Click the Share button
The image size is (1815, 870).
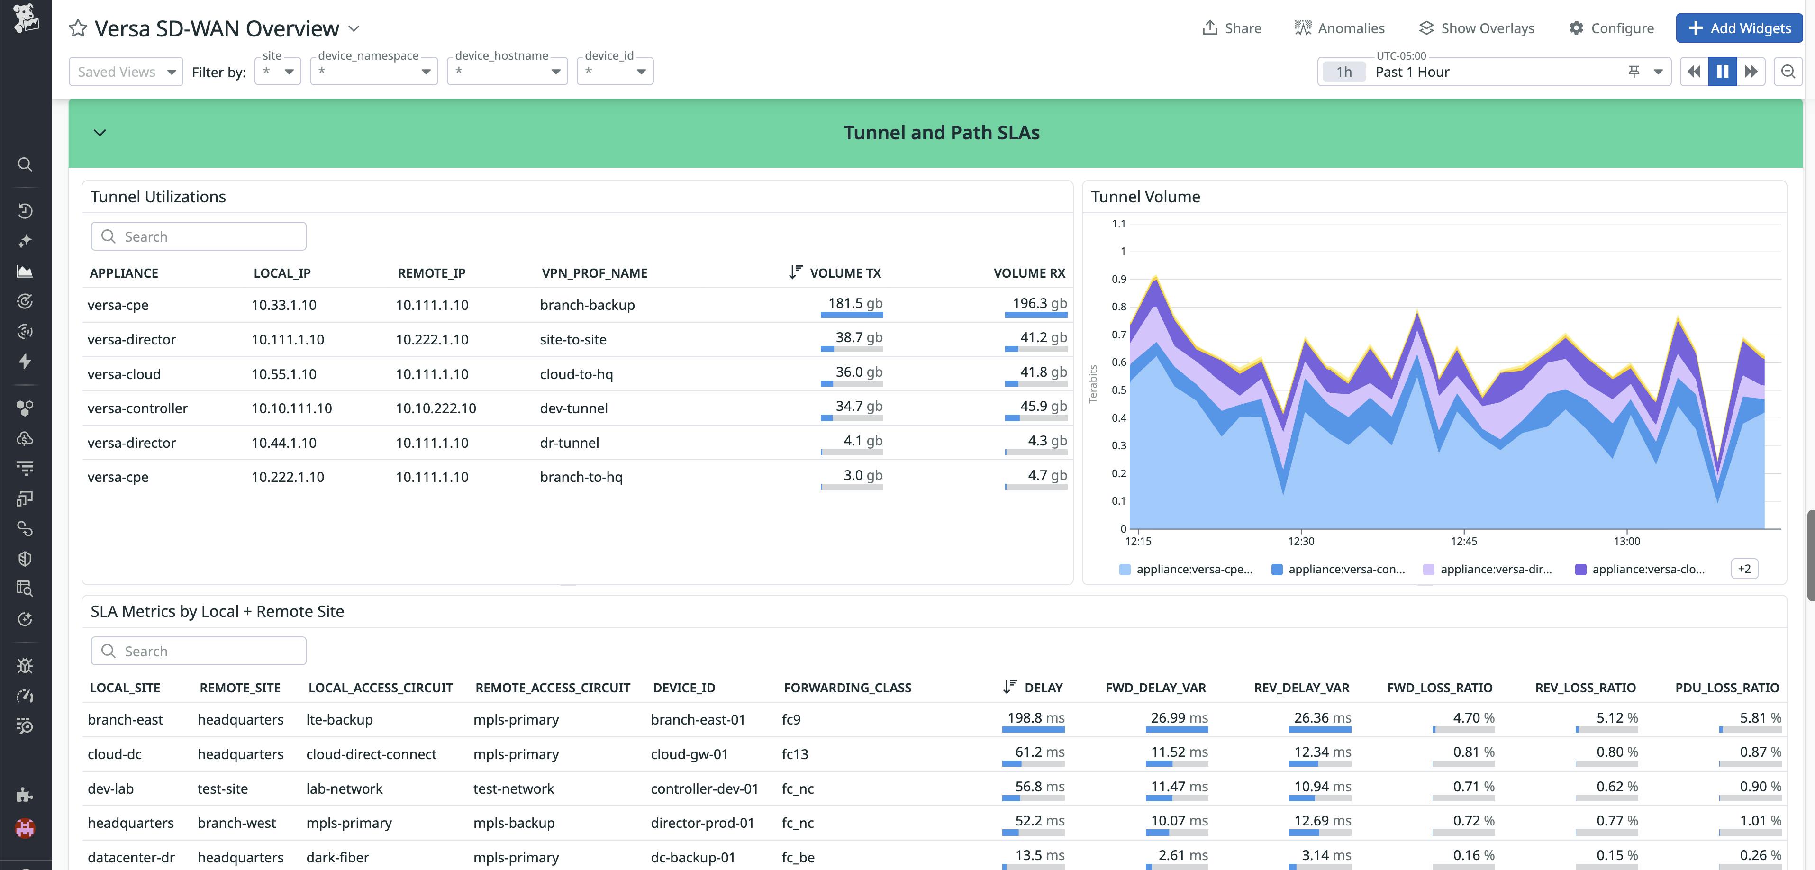(x=1232, y=28)
